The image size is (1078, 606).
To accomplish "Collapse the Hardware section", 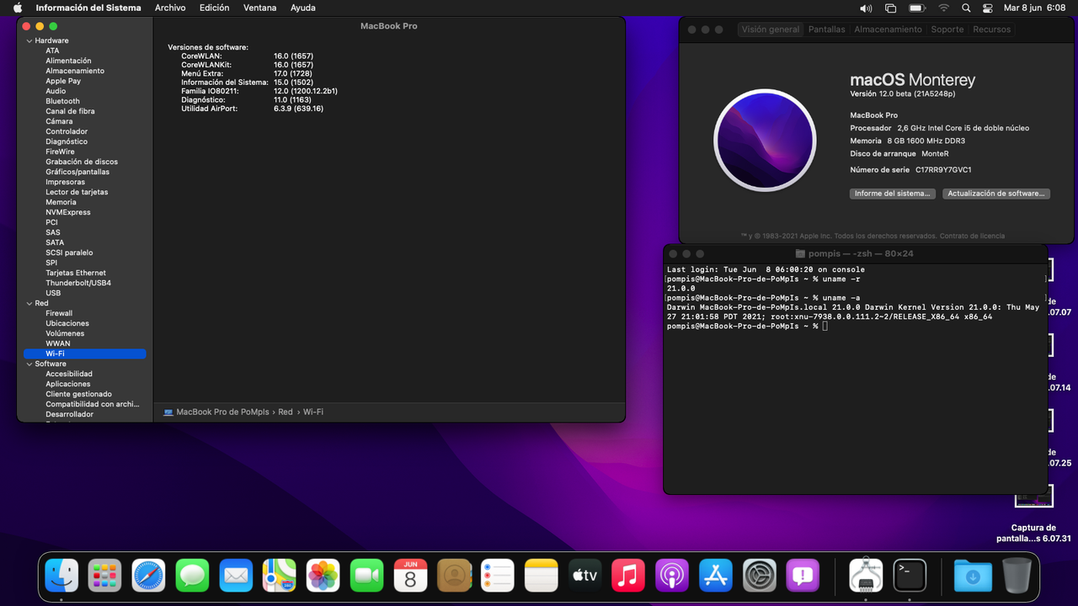I will click(29, 40).
